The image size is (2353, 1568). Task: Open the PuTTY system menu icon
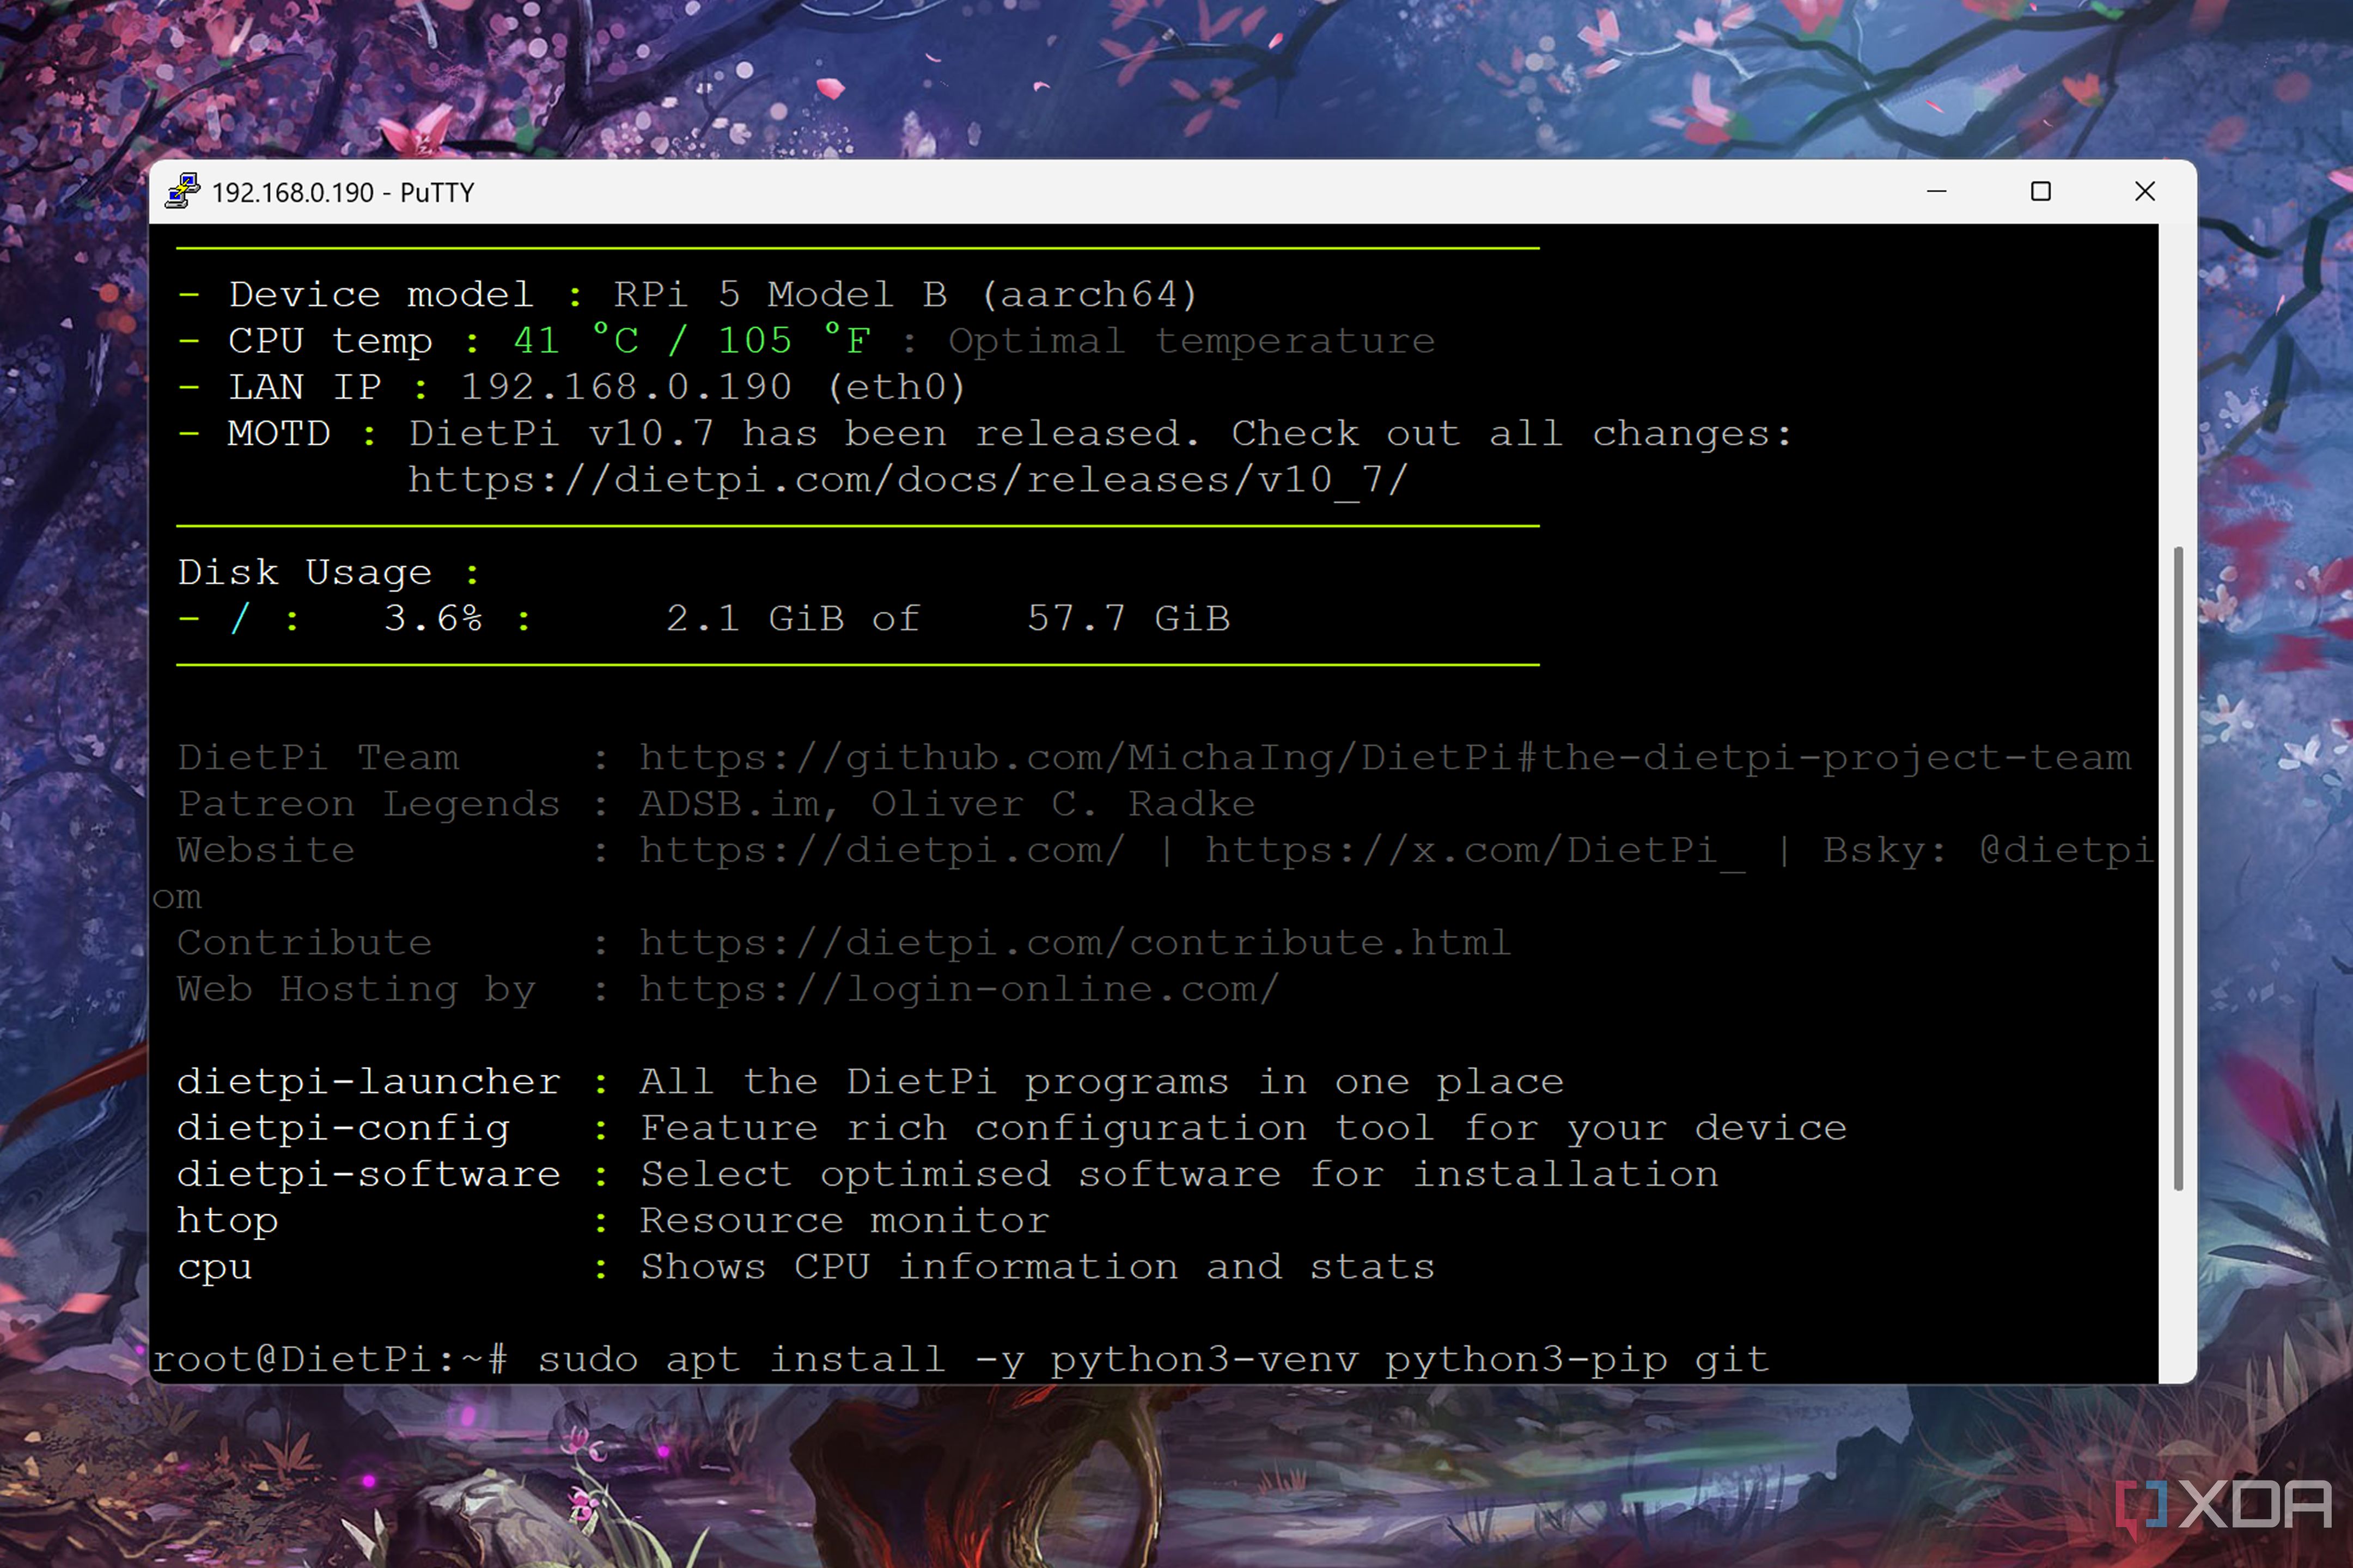click(182, 191)
